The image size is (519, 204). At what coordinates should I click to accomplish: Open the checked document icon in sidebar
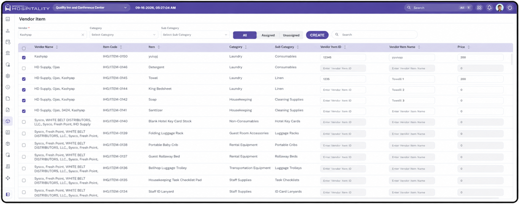pyautogui.click(x=8, y=110)
